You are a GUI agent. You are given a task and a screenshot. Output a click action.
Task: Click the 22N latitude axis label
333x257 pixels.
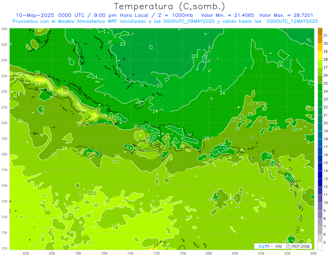click(x=4, y=91)
